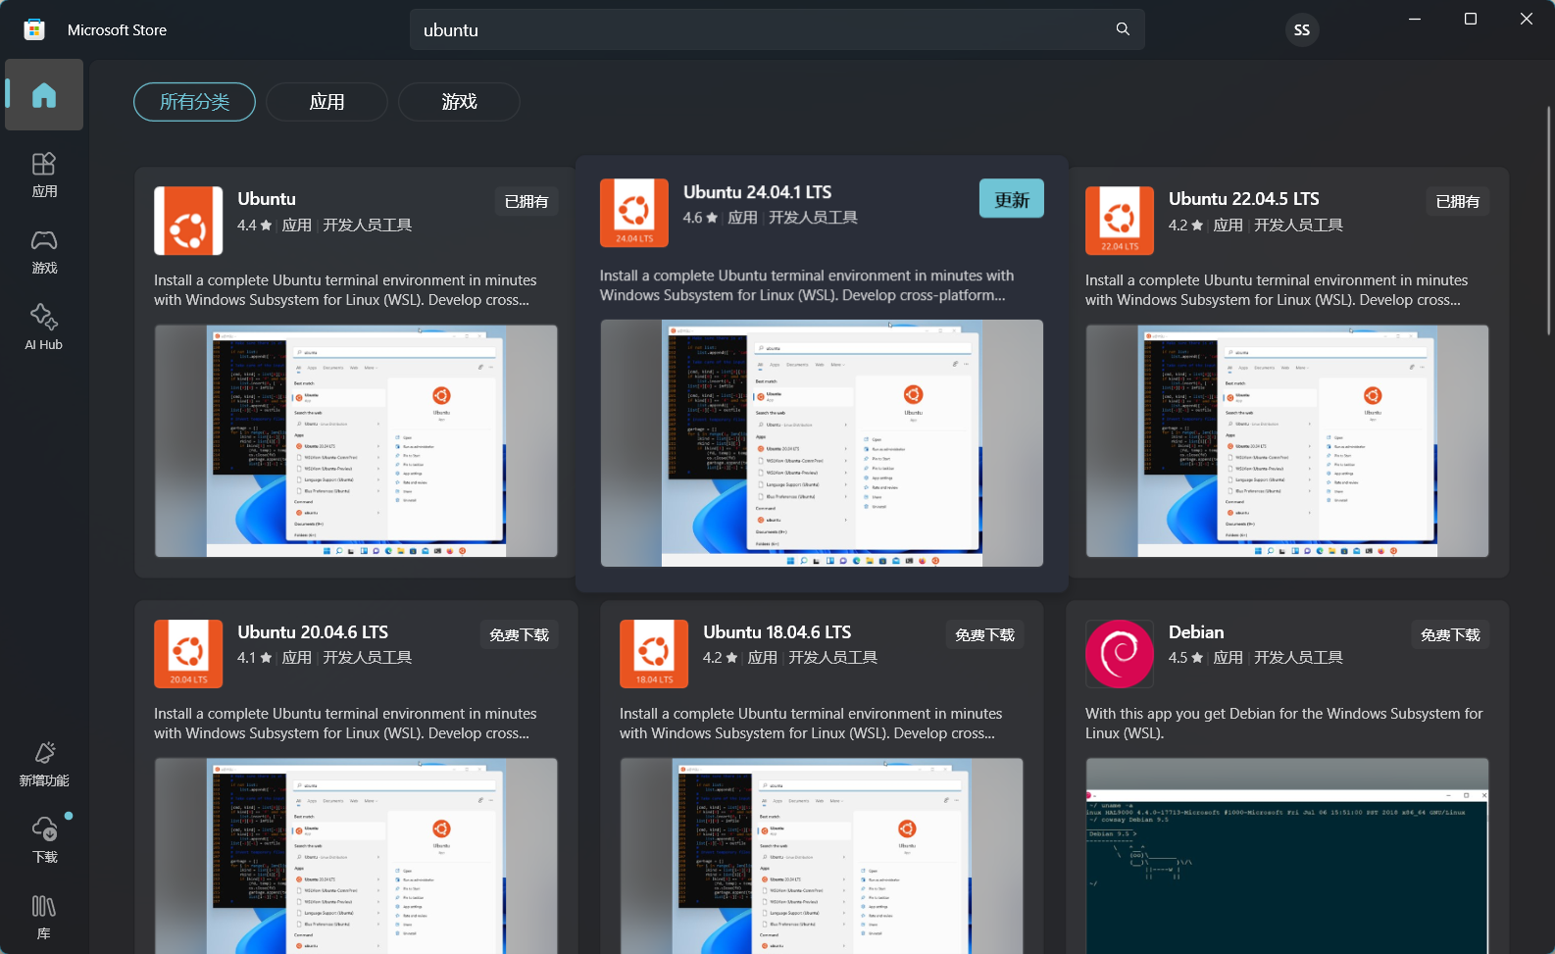1555x954 pixels.
Task: Click the search magnifier icon
Action: click(1123, 29)
